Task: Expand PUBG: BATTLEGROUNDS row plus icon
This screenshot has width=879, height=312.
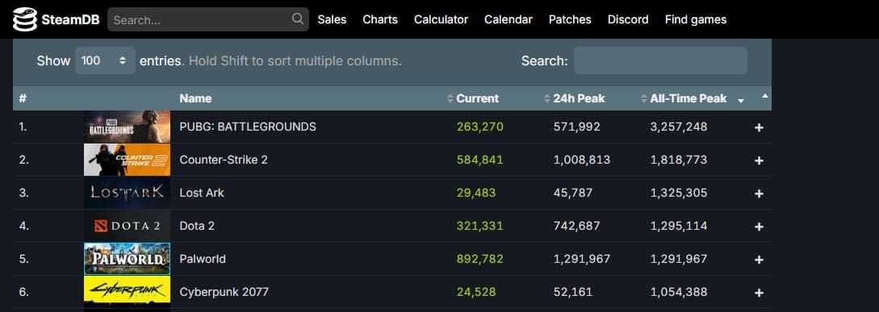Action: [759, 127]
